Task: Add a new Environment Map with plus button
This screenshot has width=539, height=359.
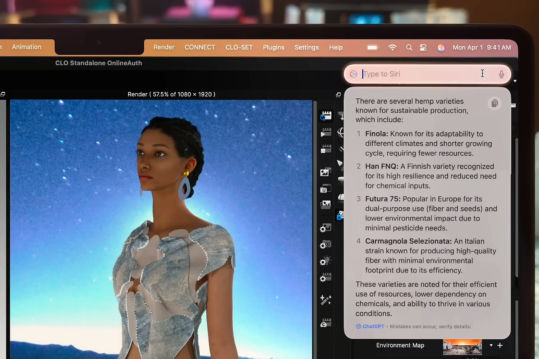Action: pos(500,345)
